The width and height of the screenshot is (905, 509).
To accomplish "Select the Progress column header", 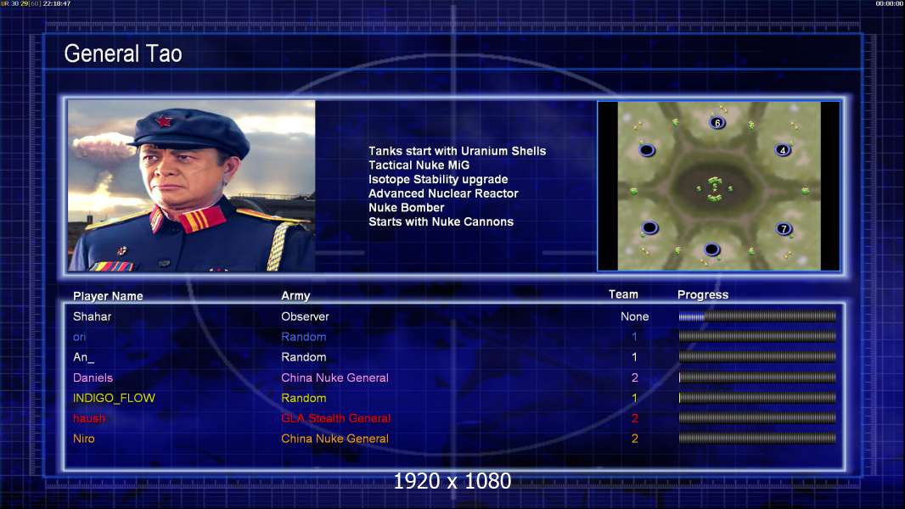I will [x=703, y=294].
